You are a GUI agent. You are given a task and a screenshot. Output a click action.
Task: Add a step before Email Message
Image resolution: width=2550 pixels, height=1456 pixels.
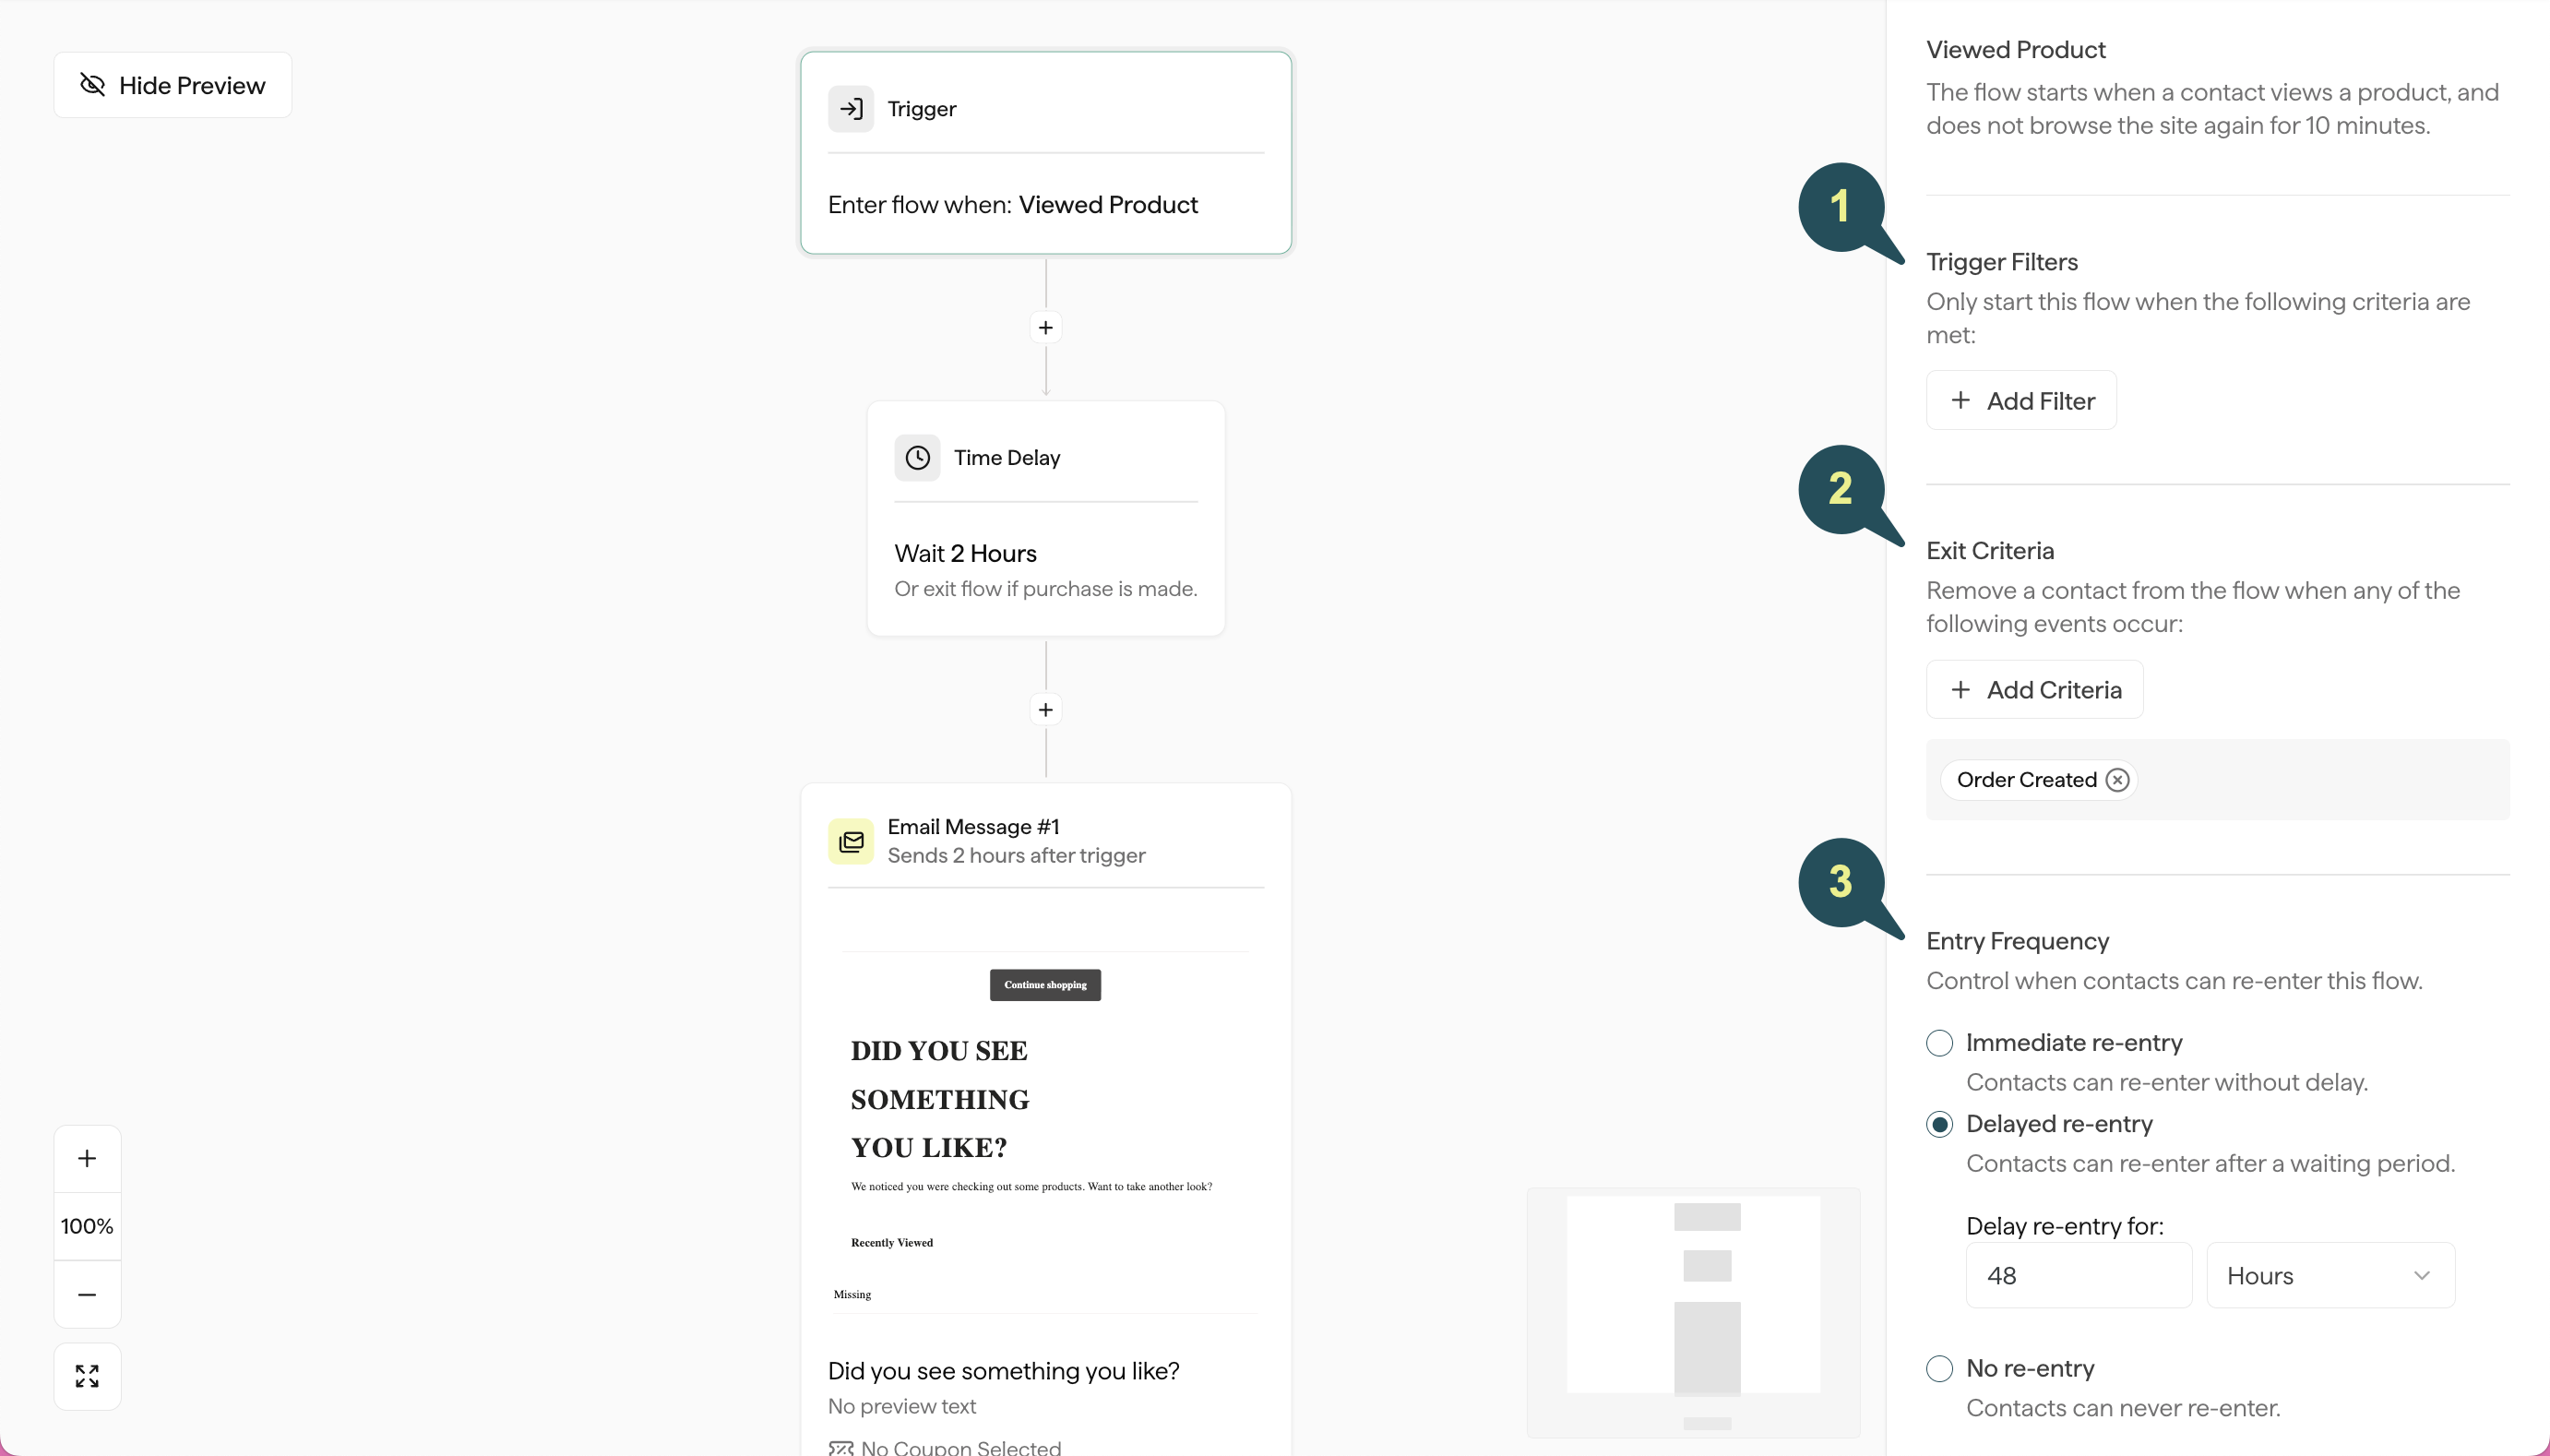click(x=1044, y=709)
